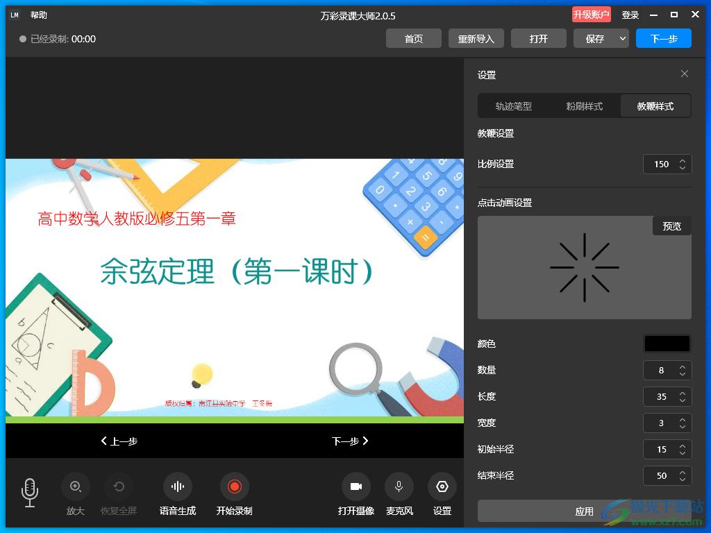Click the restore fullscreen icon

click(119, 487)
